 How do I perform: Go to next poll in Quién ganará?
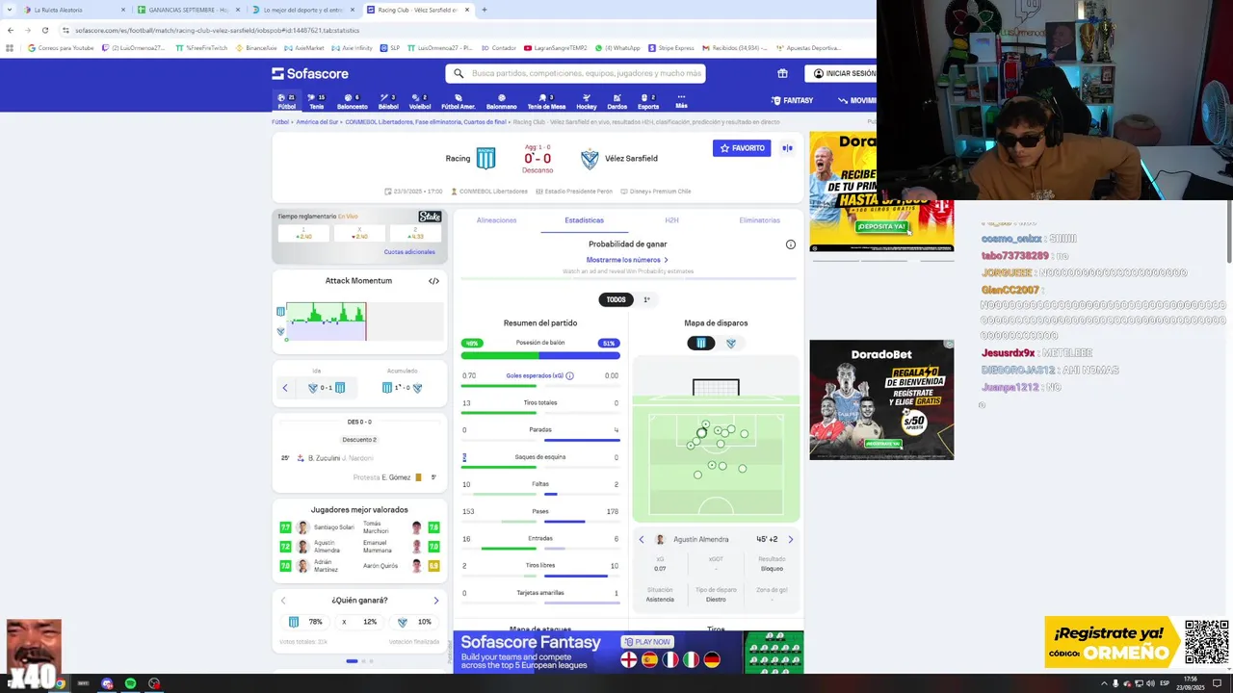pyautogui.click(x=435, y=601)
